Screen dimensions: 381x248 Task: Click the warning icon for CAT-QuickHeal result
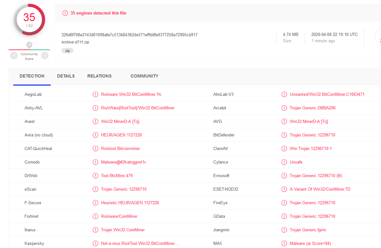(95, 148)
